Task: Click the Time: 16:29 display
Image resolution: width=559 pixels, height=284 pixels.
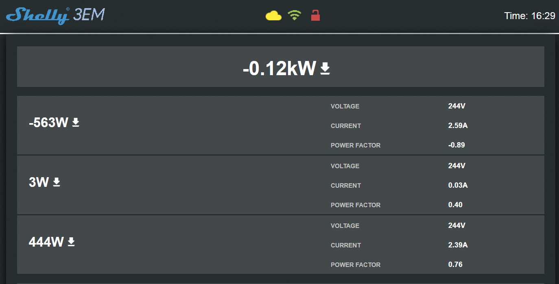Action: tap(530, 16)
